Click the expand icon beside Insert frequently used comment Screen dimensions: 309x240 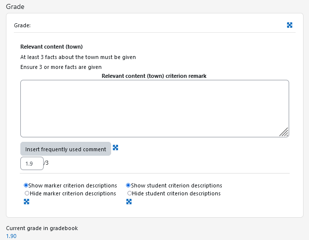[116, 148]
